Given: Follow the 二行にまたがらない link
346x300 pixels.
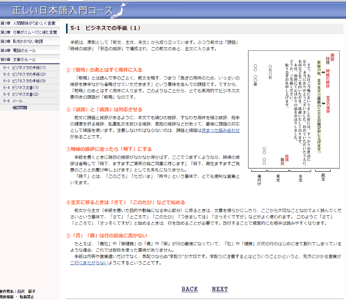Looking at the screenshot, I should [x=89, y=263].
